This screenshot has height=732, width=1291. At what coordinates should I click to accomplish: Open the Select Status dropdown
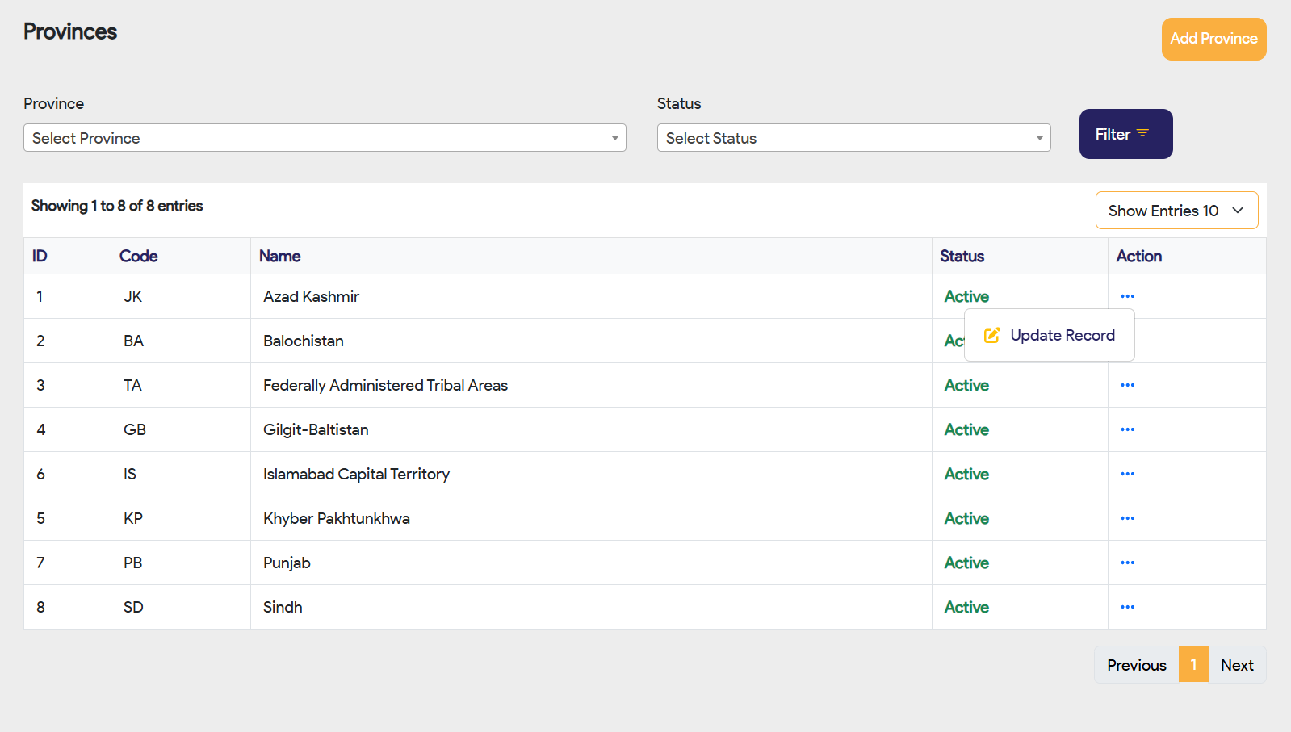(x=853, y=138)
